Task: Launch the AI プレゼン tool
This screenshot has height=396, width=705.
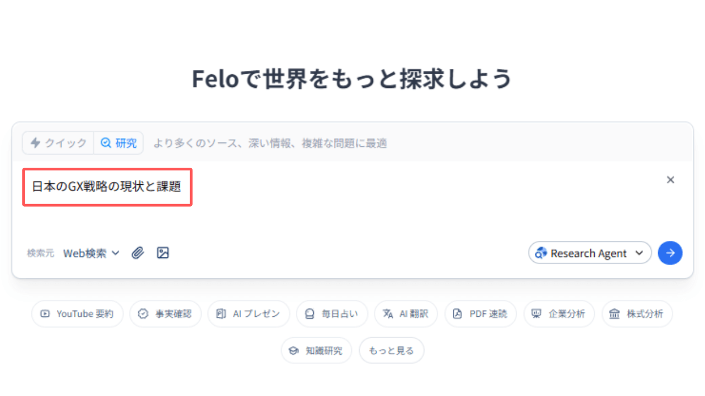Action: 248,314
